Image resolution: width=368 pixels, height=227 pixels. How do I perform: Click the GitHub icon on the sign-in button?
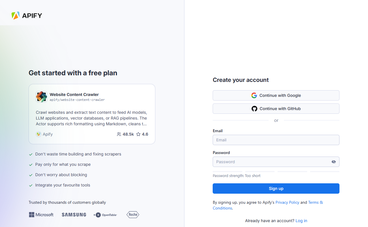(x=254, y=109)
